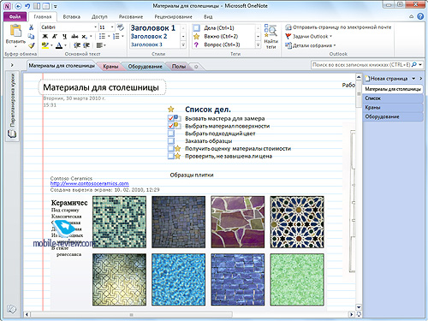
Task: Apply bold formatting with the Ж icon
Action: (x=45, y=36)
